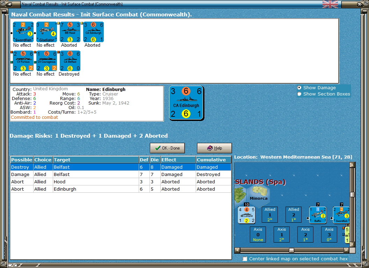
Task: Click the Union Jack flag in the title bar
Action: coord(330,5)
